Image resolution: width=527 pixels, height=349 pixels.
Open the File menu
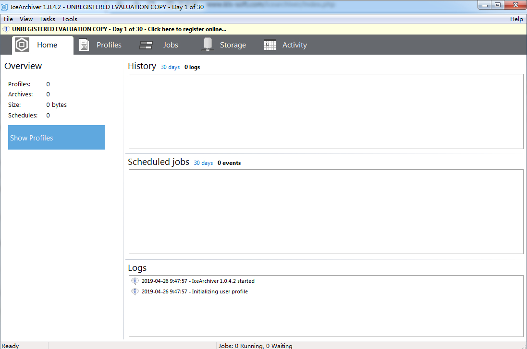8,19
